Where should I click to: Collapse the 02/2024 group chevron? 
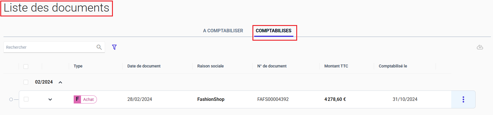pos(60,82)
